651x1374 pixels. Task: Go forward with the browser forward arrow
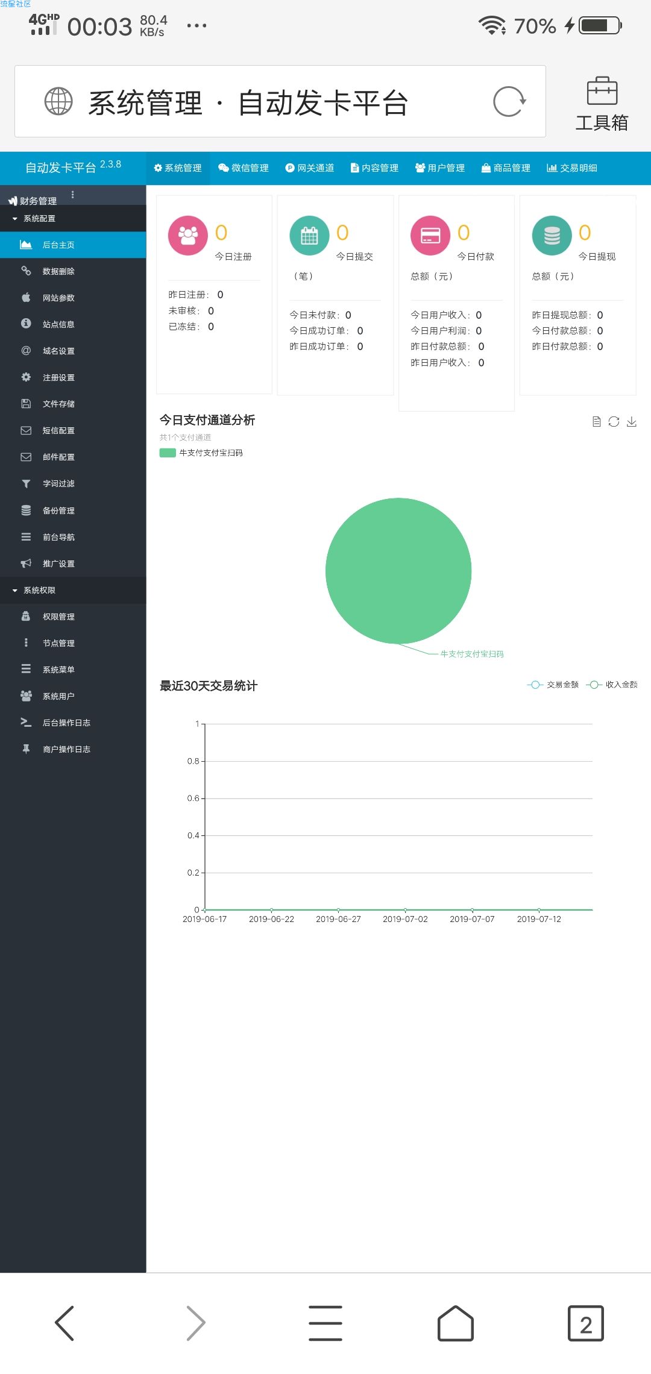pos(195,1323)
